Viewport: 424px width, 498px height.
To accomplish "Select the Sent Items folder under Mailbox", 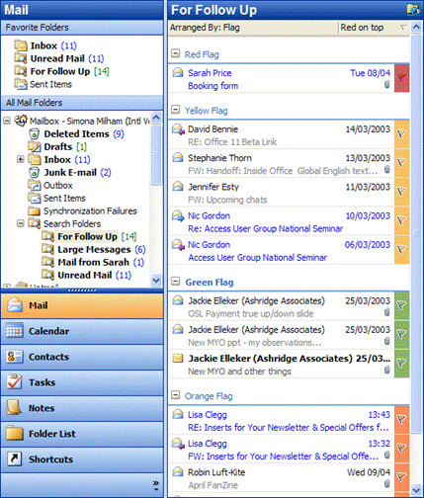I will (x=64, y=199).
